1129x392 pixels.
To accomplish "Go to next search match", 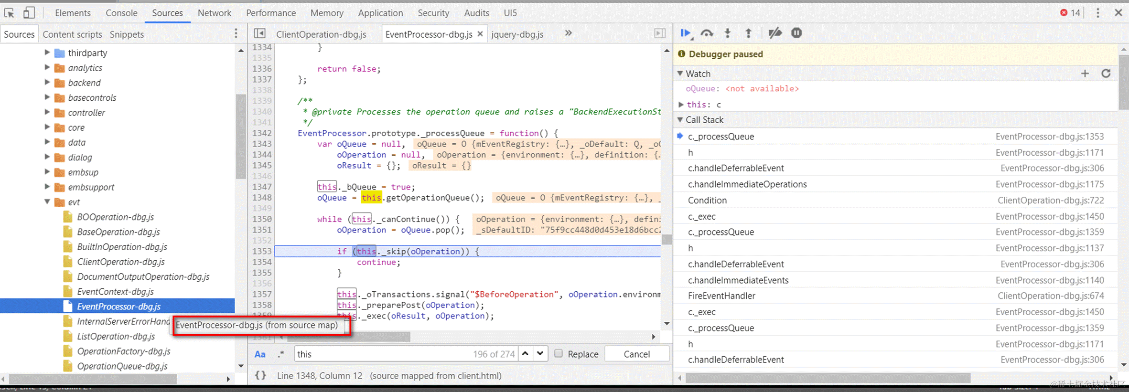I will click(x=540, y=354).
